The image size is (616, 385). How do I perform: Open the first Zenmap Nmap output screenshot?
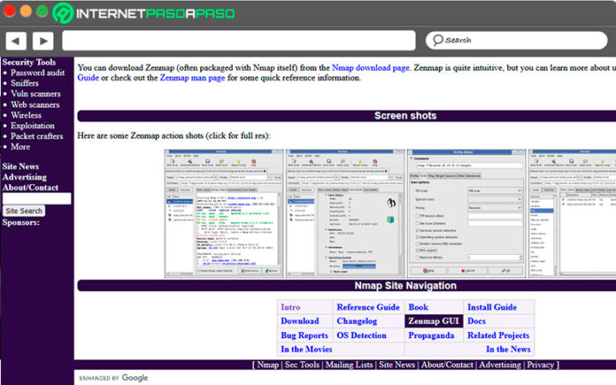(223, 212)
